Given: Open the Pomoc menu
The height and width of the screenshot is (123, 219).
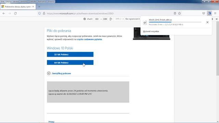Looking at the screenshot, I should (x=51, y=1).
